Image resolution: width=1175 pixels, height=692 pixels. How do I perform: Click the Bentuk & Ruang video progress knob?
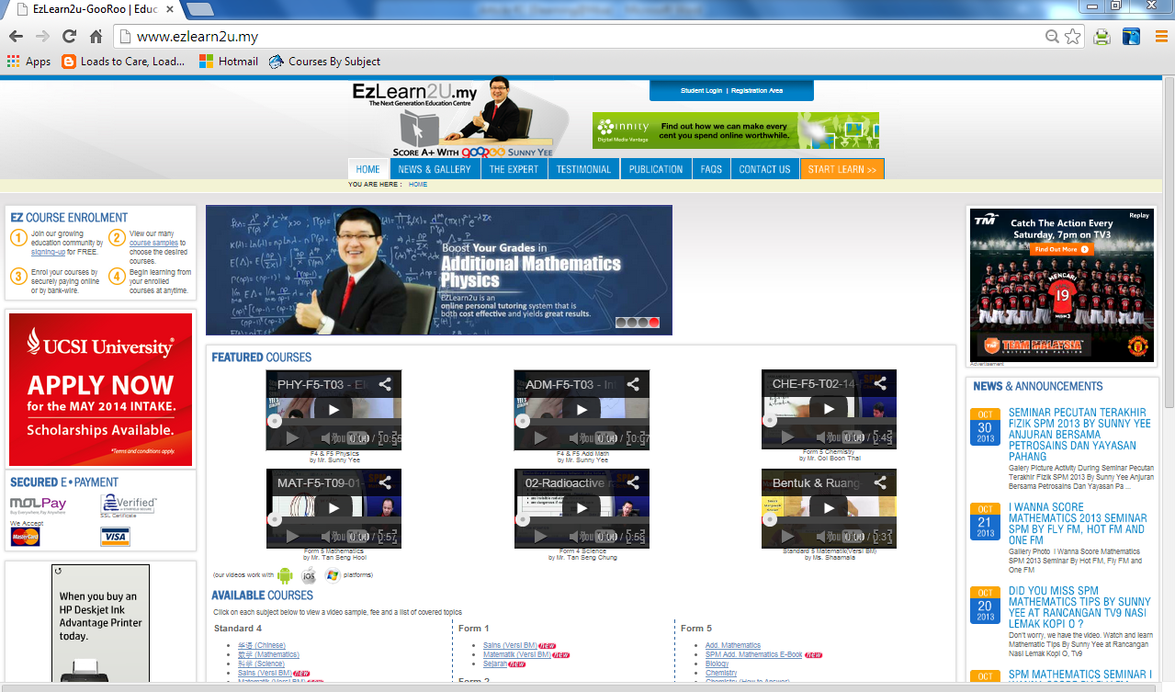point(769,519)
